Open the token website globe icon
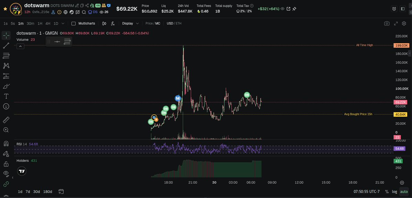412x198 pixels. (65, 12)
